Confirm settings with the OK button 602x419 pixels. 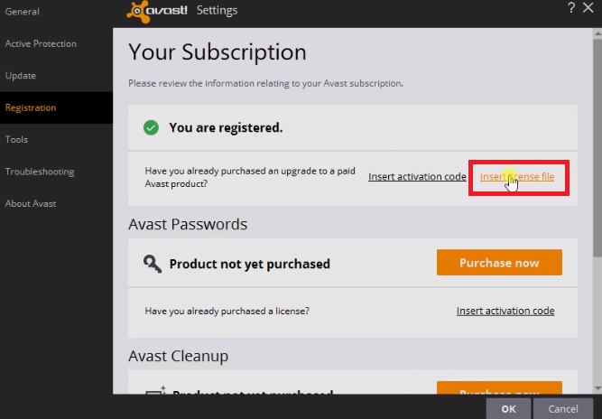(508, 408)
